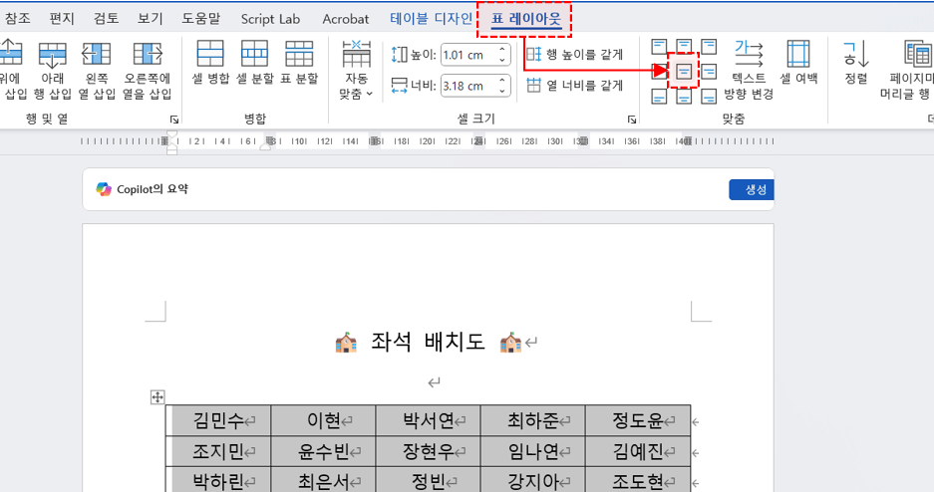Increase column width with up arrow
This screenshot has height=492, width=934.
pos(502,81)
